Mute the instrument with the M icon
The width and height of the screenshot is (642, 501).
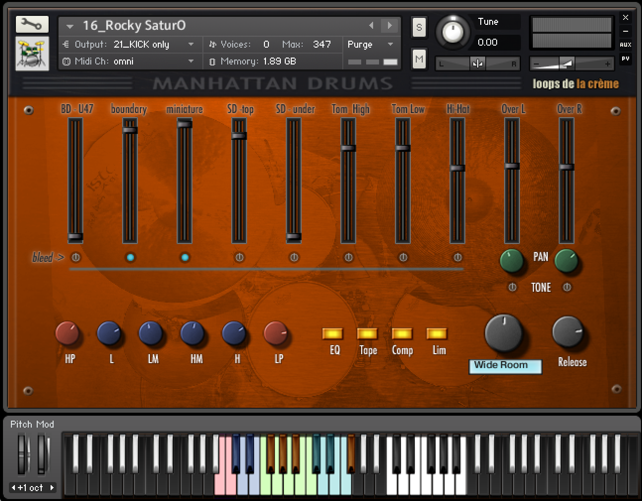(x=419, y=59)
